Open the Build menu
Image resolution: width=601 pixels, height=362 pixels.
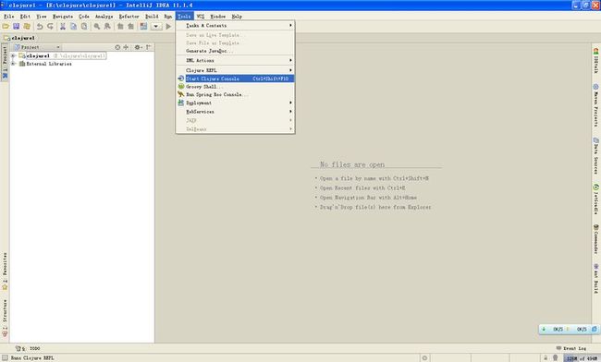click(x=152, y=17)
